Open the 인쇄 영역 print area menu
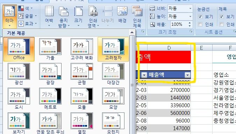Viewport: 236px width, 134px height. [93, 16]
